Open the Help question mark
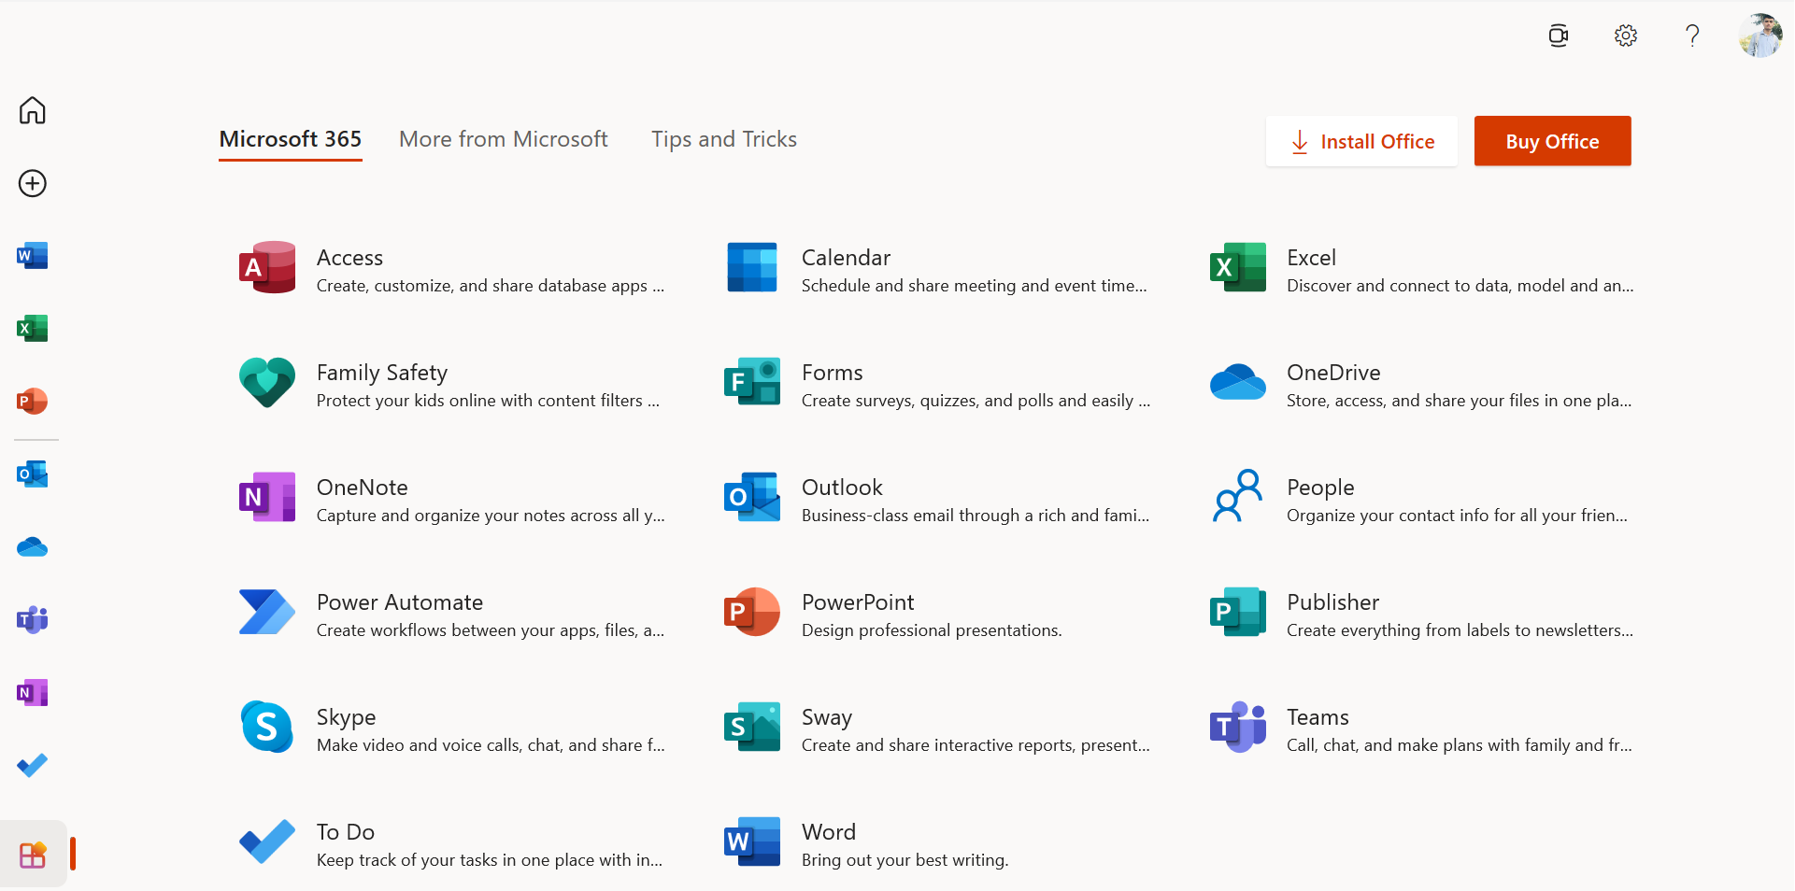The height and width of the screenshot is (891, 1795). click(x=1692, y=35)
